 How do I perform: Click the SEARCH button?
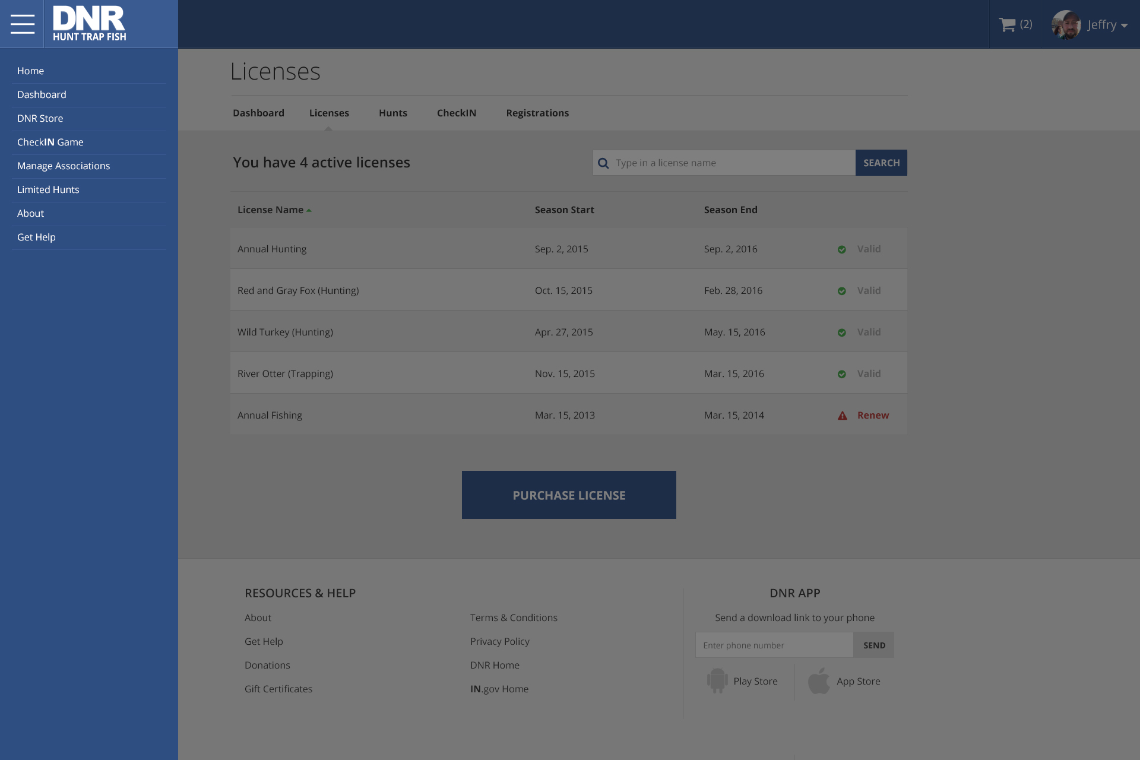pyautogui.click(x=881, y=163)
